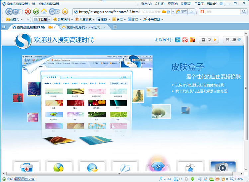This screenshot has height=182, width=249.
Task: Click the tab list icon left of tabs
Action: [4, 27]
